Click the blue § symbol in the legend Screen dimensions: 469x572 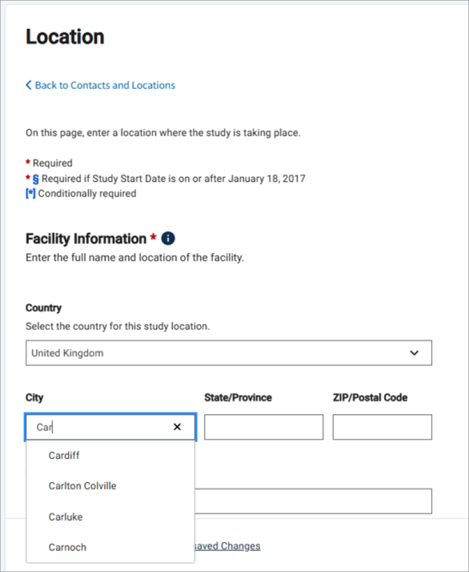36,178
